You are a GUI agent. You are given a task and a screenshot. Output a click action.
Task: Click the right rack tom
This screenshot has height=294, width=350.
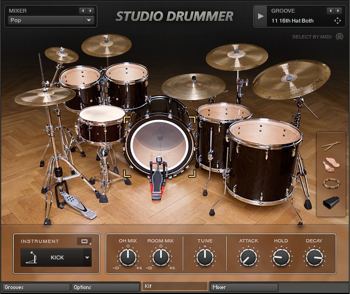point(127,85)
